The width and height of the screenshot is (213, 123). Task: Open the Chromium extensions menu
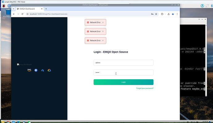(x=163, y=14)
